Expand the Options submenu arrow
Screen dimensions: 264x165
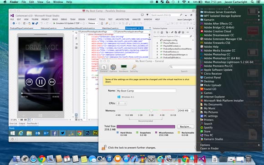point(259,145)
